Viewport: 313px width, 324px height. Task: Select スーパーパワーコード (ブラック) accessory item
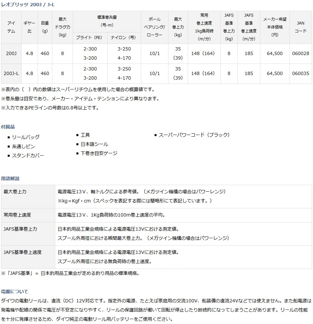tap(194, 135)
